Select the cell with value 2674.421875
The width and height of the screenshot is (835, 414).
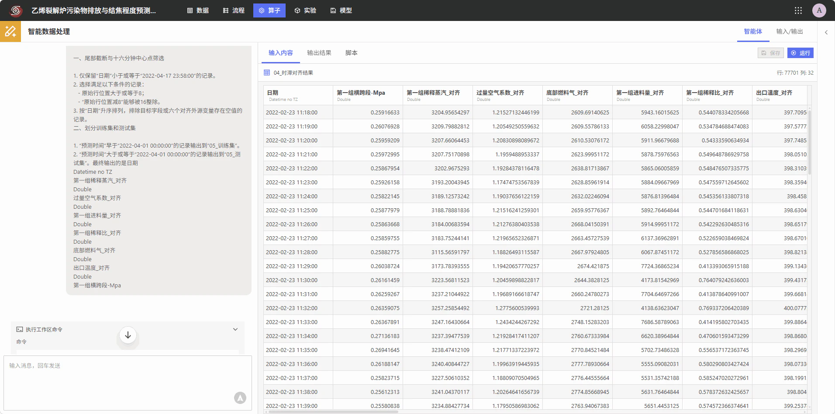tap(577, 266)
